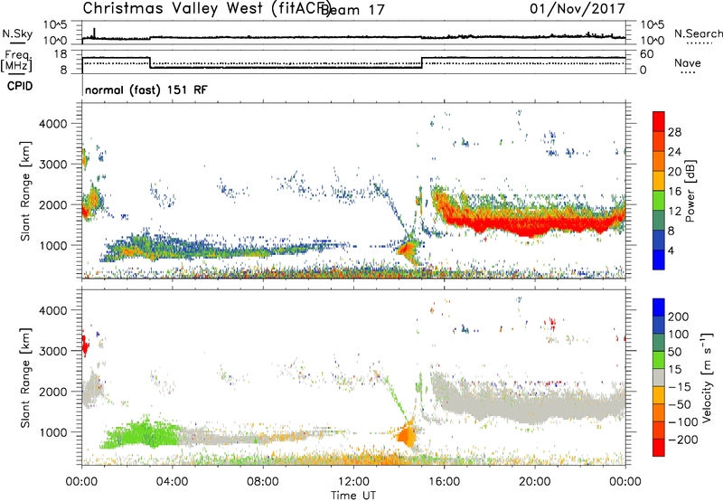723x501 pixels.
Task: Click the 'Velocity [m s-1]' colorbar label
Action: (x=707, y=377)
